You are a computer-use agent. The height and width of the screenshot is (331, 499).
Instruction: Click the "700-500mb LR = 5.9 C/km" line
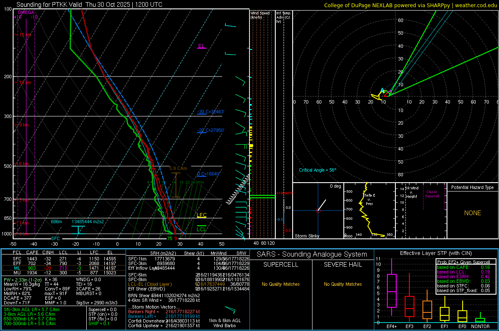click(x=30, y=323)
